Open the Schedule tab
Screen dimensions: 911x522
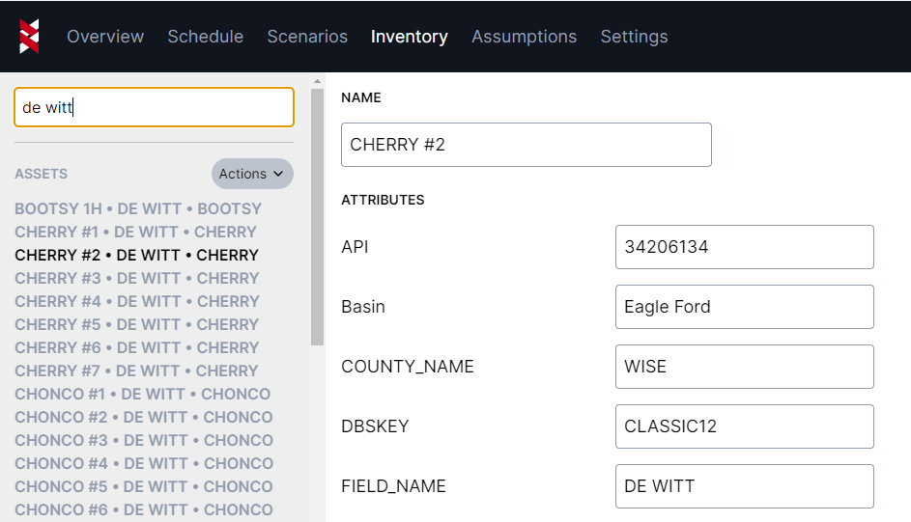pos(205,37)
